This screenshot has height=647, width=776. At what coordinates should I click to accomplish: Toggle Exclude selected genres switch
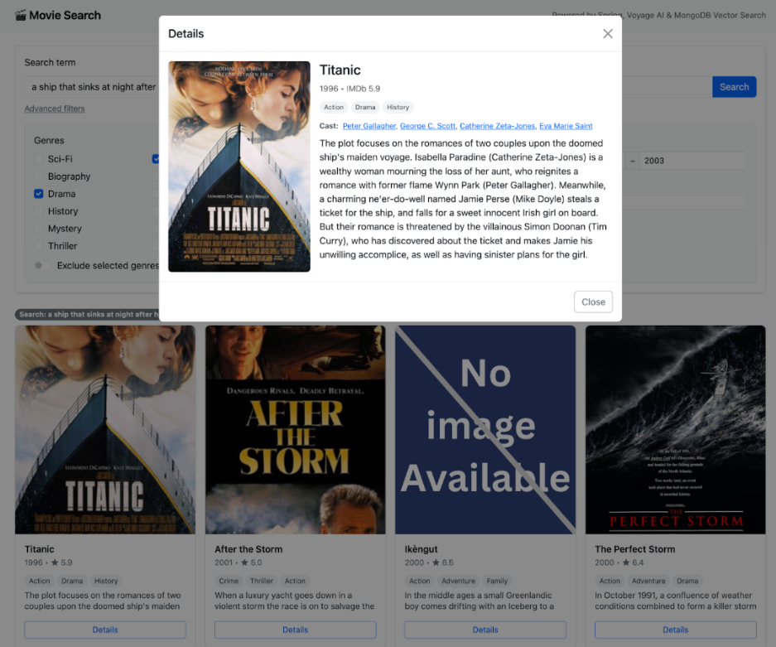[x=41, y=266]
